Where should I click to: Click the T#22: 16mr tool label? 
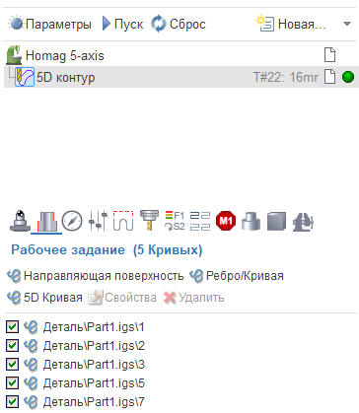tap(286, 78)
